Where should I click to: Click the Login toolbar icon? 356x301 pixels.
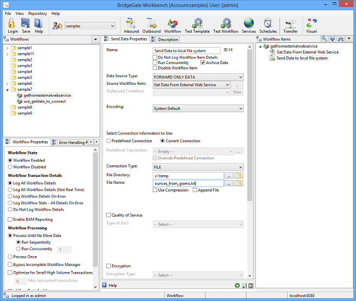tap(12, 25)
